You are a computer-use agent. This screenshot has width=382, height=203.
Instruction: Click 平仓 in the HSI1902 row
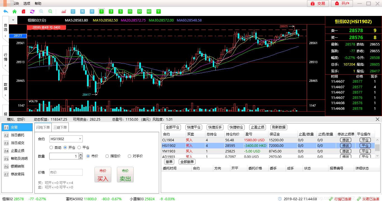[x=365, y=145]
